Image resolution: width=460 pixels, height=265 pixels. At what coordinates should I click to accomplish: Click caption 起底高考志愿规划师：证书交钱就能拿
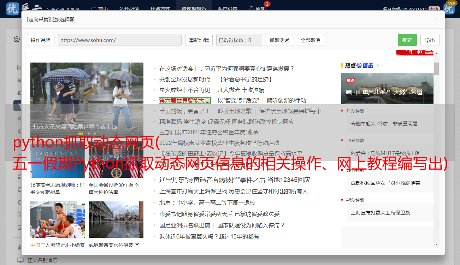tap(58, 189)
